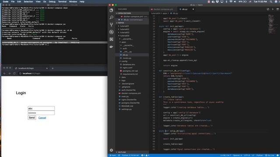Open the Terminal menu
Viewport: 280px width, 157px height.
pyautogui.click(x=62, y=2)
